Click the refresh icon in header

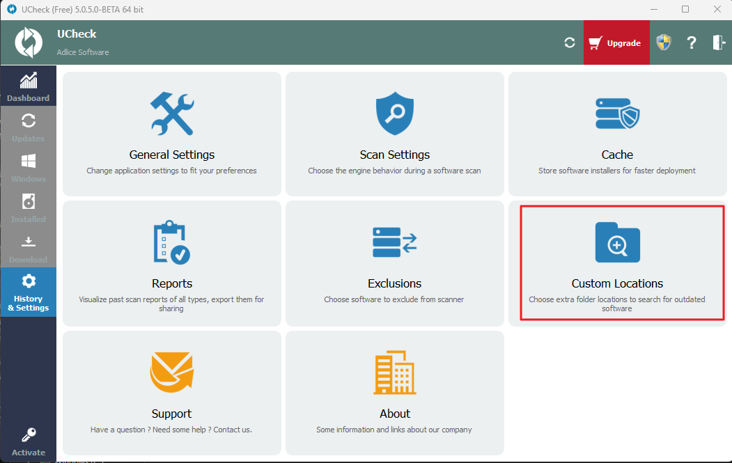tap(570, 43)
